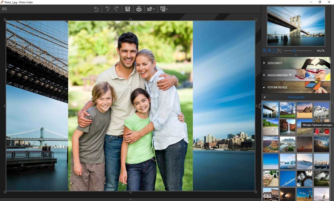Fit image to window zoom icon

click(x=279, y=51)
